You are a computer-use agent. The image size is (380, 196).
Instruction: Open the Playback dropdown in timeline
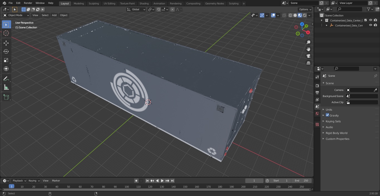click(19, 181)
